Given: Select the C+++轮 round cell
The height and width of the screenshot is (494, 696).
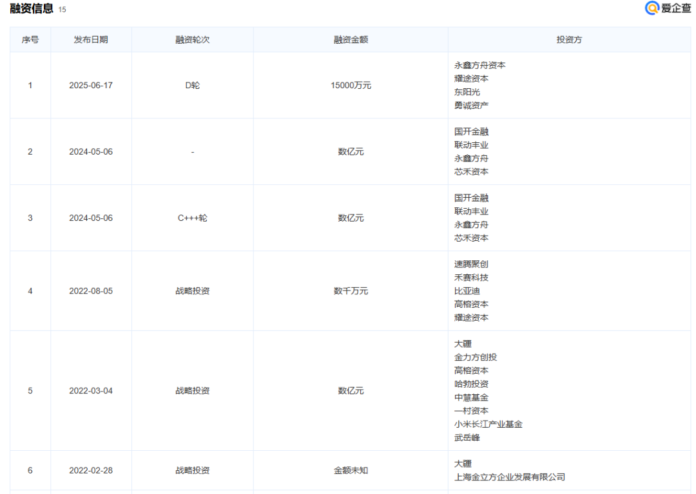Looking at the screenshot, I should pos(193,218).
